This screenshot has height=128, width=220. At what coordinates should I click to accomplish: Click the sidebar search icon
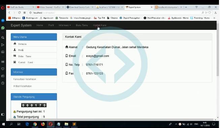click(3, 38)
